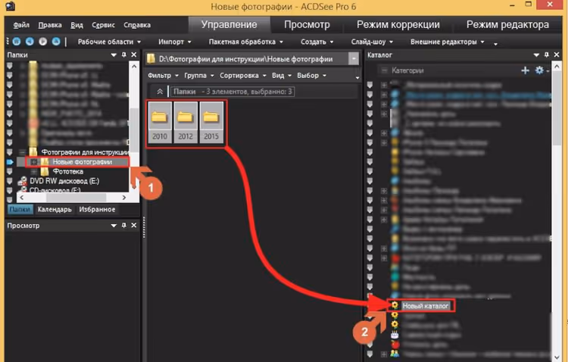Toggle Easy-Select marker beside DVD RW дисковод

point(10,181)
